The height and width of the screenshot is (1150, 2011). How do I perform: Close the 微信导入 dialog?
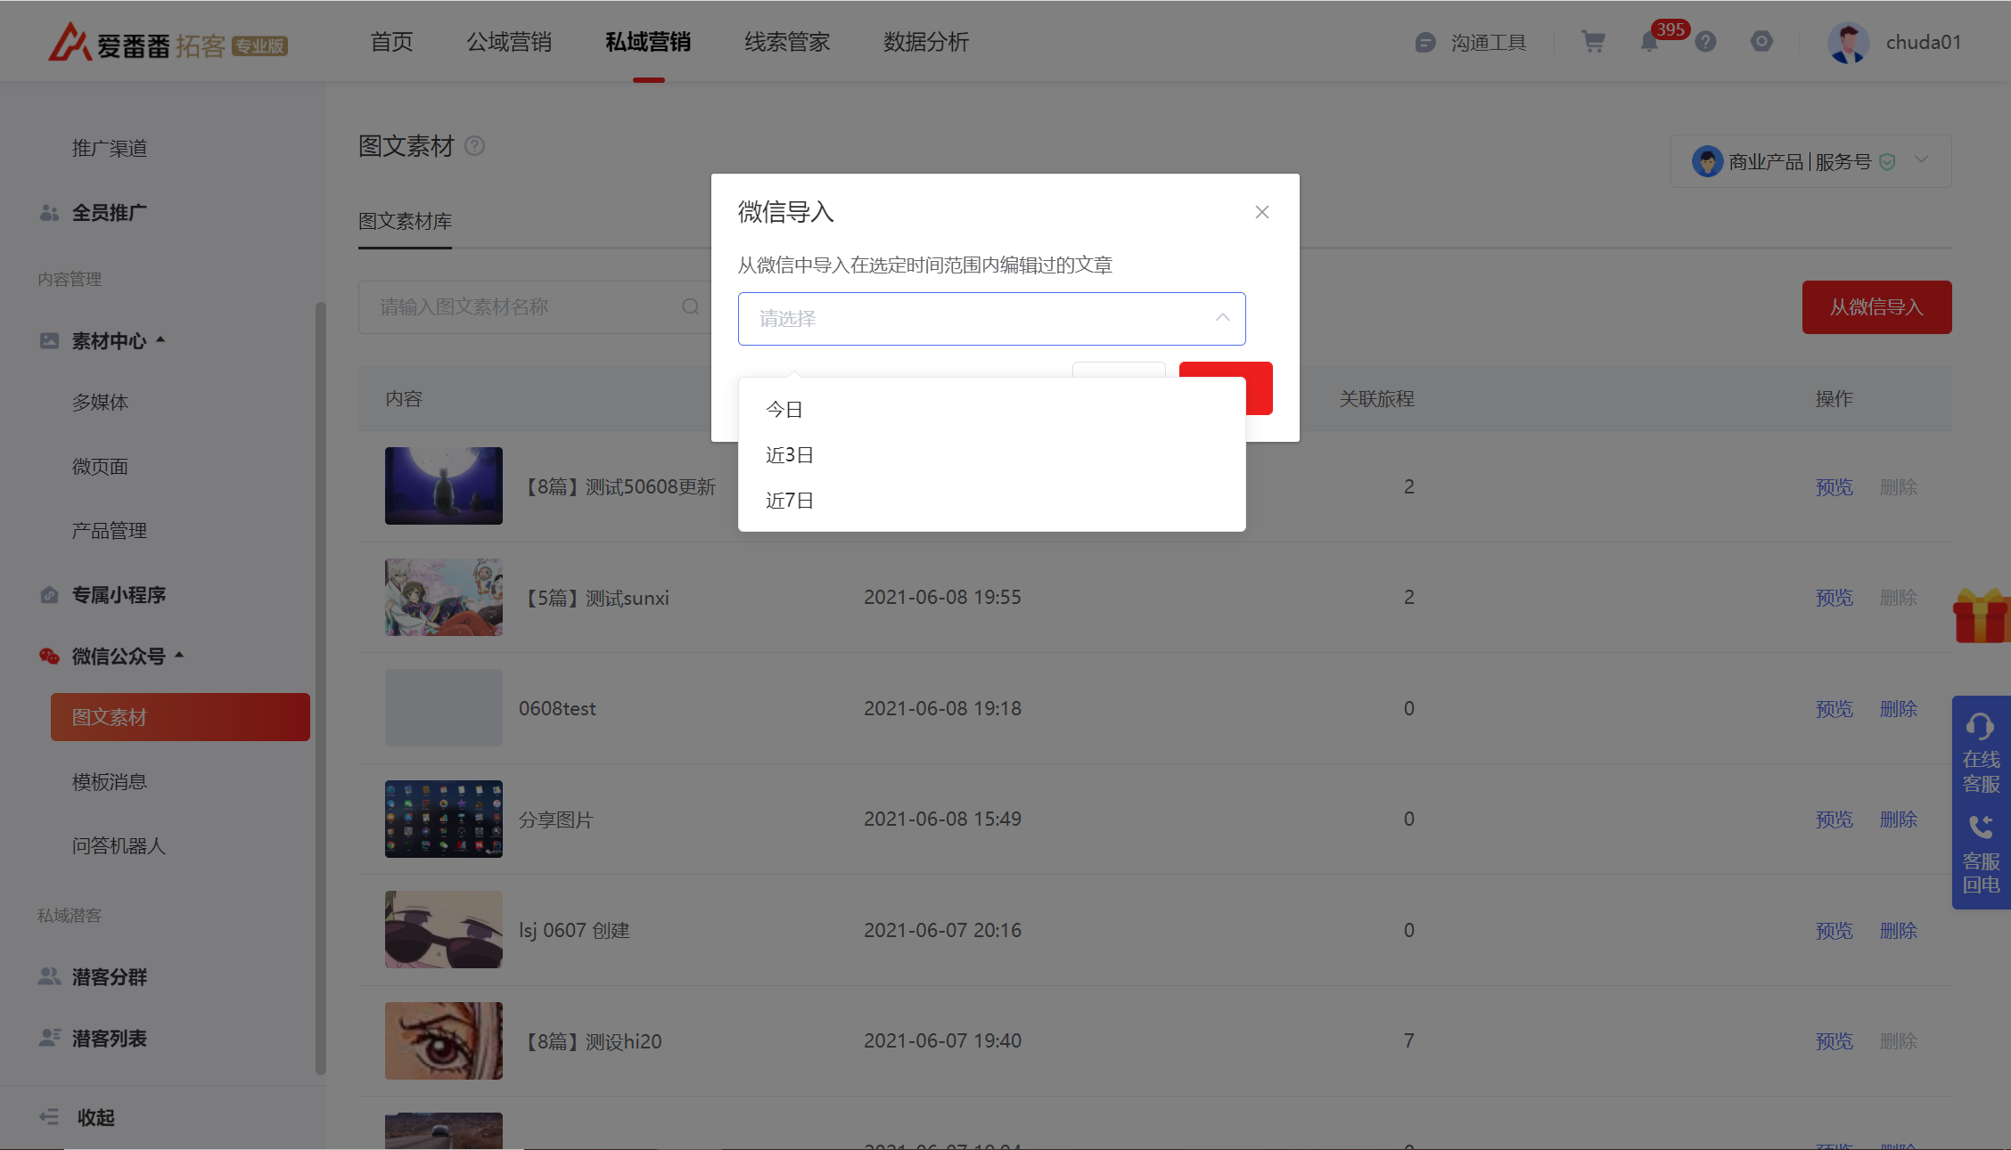click(x=1262, y=212)
